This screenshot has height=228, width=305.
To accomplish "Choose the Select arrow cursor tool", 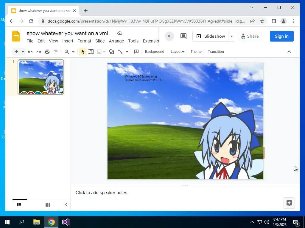I will coord(83,52).
